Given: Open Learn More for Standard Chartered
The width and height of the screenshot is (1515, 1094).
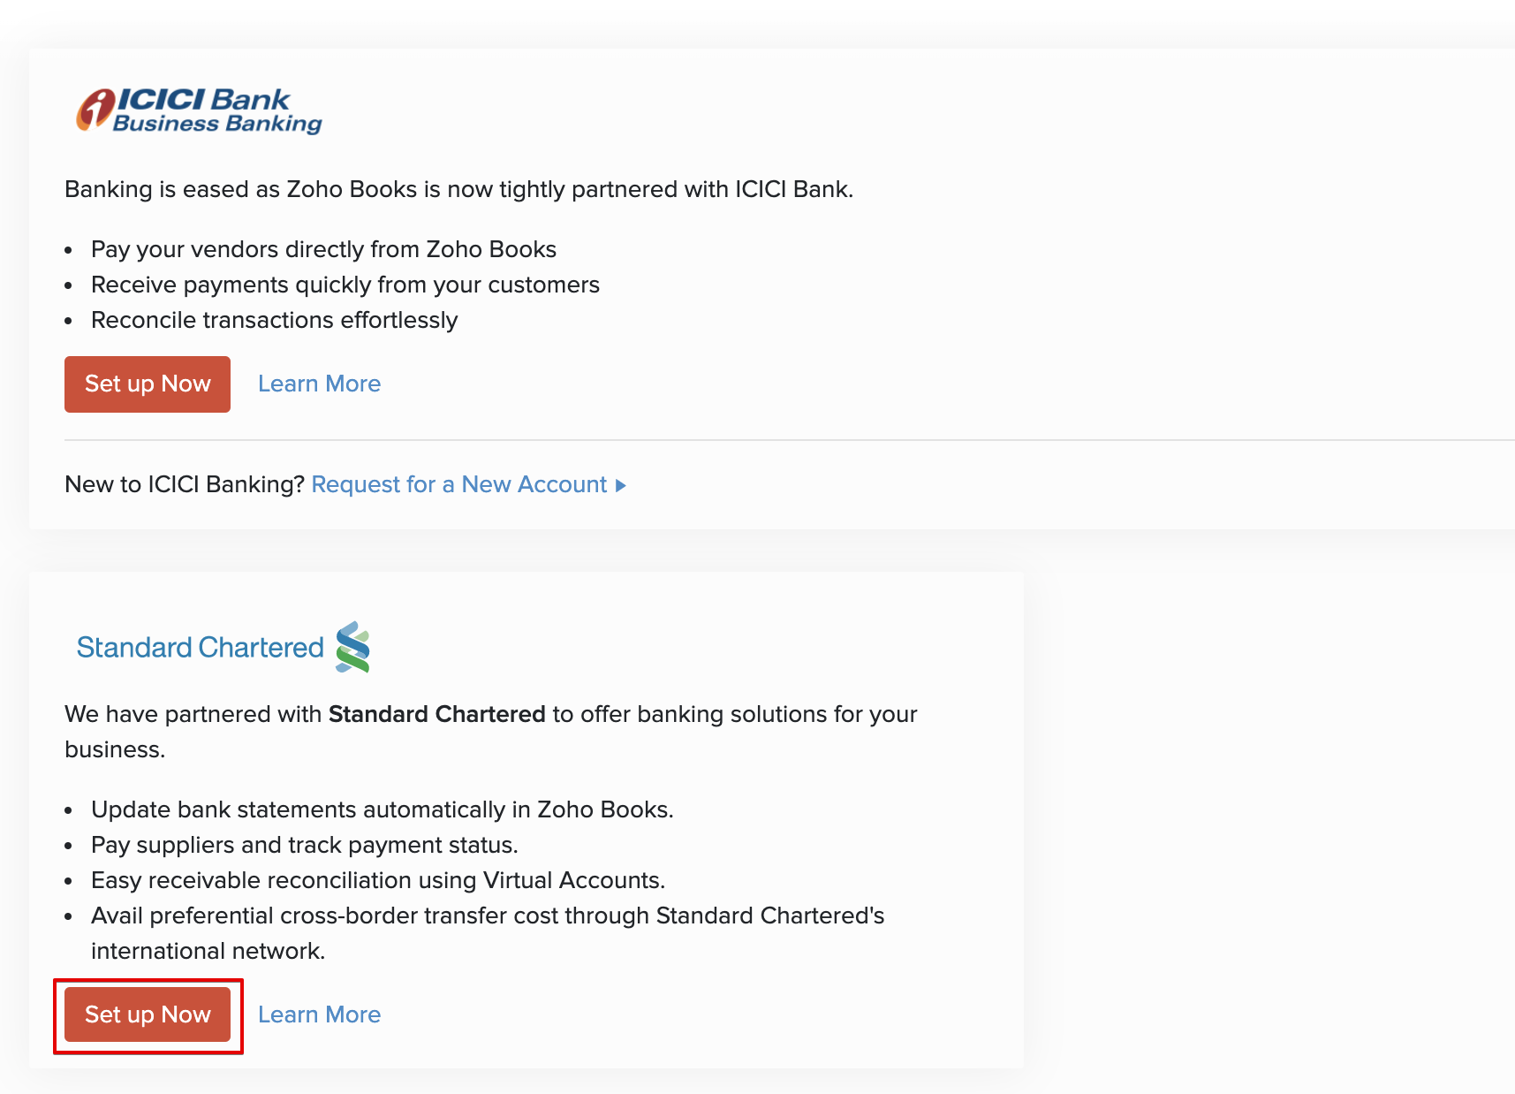Looking at the screenshot, I should click(x=319, y=1014).
